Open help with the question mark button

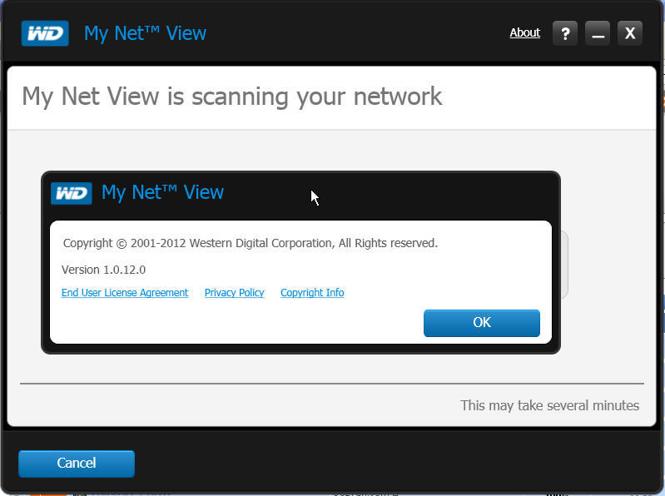[565, 33]
